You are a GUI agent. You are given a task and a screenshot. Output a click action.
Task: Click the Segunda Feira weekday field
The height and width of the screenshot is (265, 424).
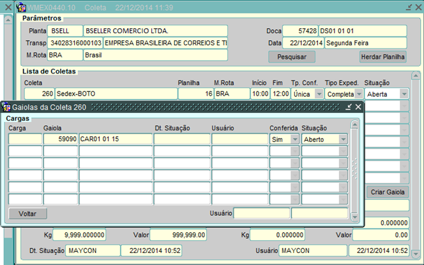coord(366,43)
